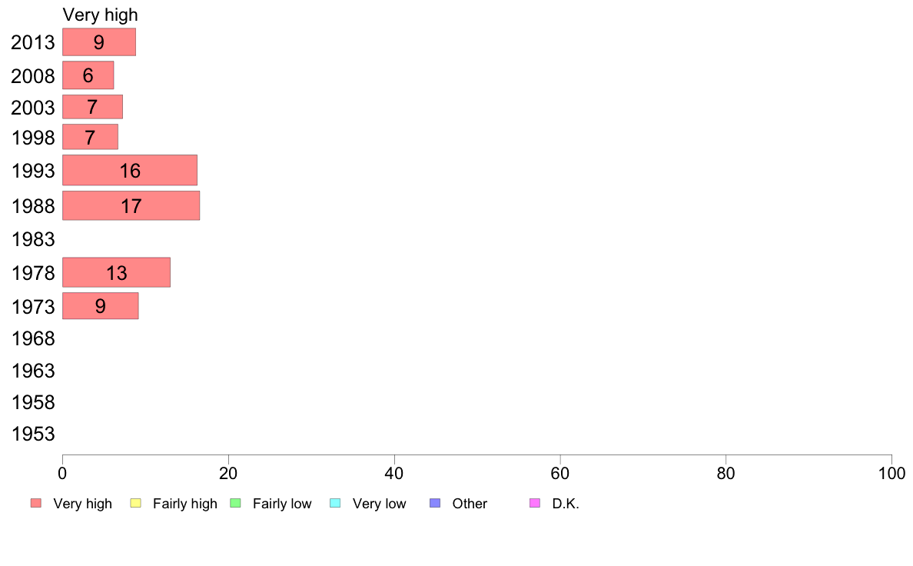Select the 2013 bar showing 9
This screenshot has height=566, width=913.
pyautogui.click(x=99, y=42)
